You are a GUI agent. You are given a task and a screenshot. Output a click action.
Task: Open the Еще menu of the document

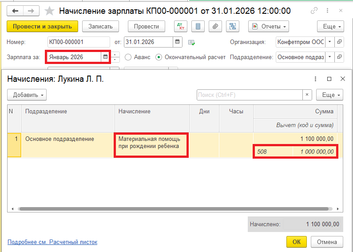330,26
